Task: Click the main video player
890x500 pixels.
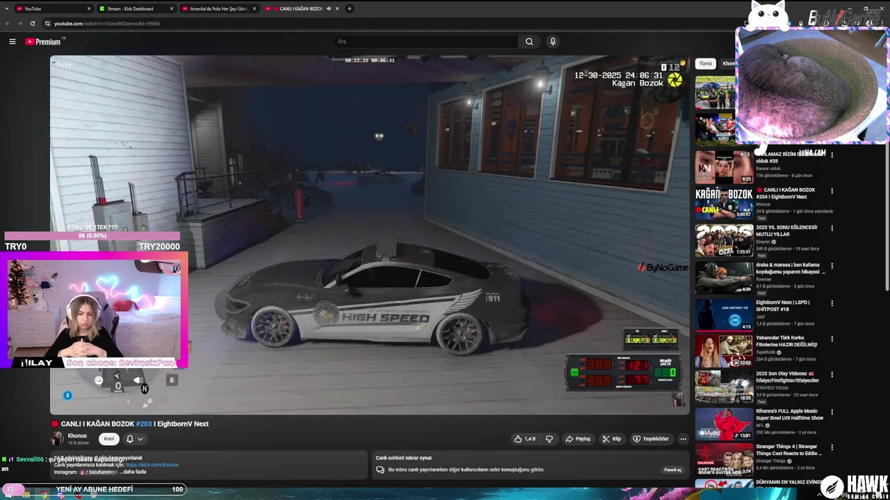Action: [369, 235]
